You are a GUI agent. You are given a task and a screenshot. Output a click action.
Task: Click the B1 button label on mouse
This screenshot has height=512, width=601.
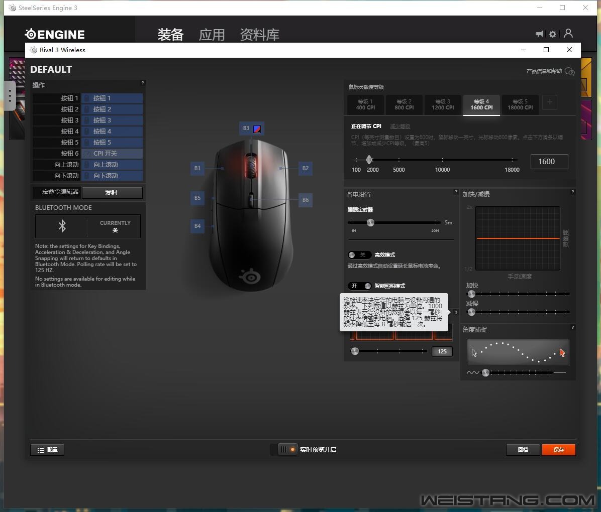click(x=197, y=168)
